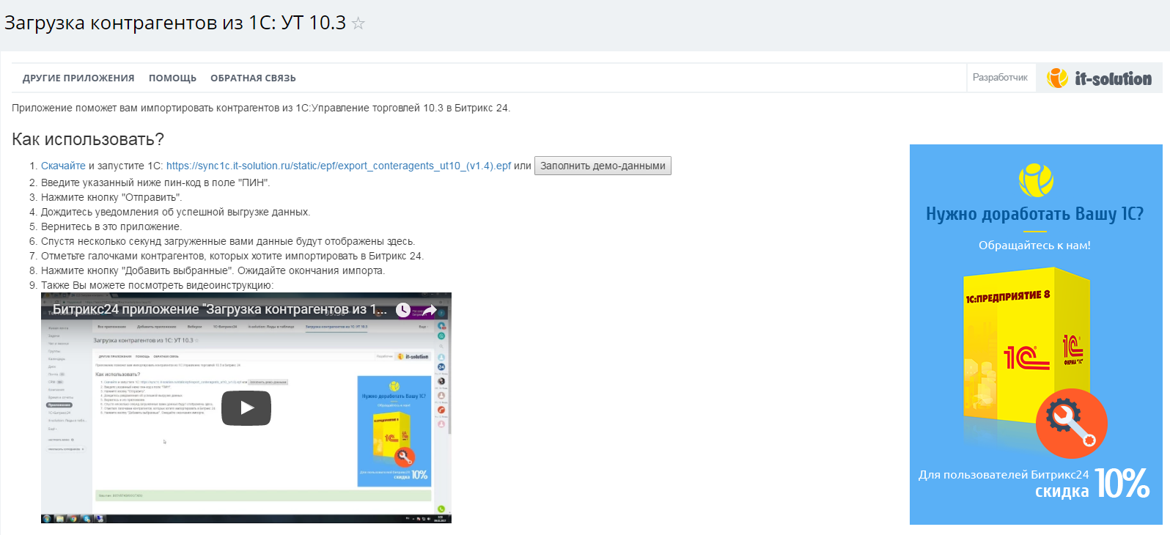Click the Watch later clock icon on video
Screen dimensions: 1170x535
pos(403,310)
